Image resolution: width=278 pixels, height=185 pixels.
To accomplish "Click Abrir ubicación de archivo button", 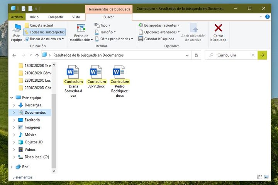I will [x=193, y=33].
